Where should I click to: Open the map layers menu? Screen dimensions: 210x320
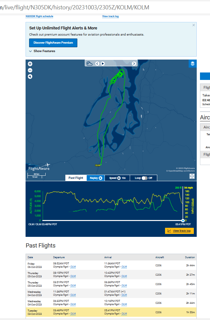(193, 64)
